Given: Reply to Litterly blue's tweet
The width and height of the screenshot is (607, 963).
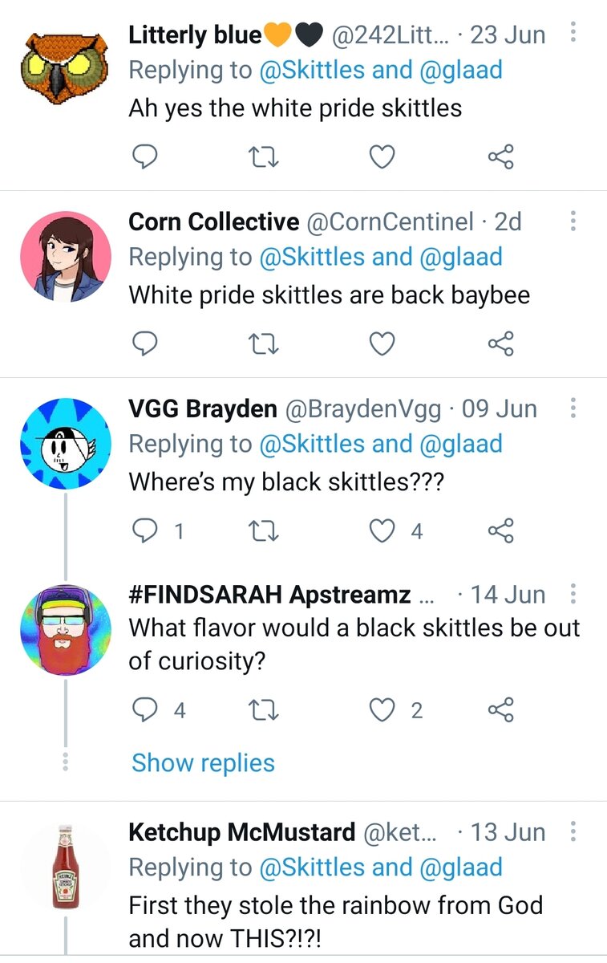Looking at the screenshot, I should pyautogui.click(x=144, y=157).
